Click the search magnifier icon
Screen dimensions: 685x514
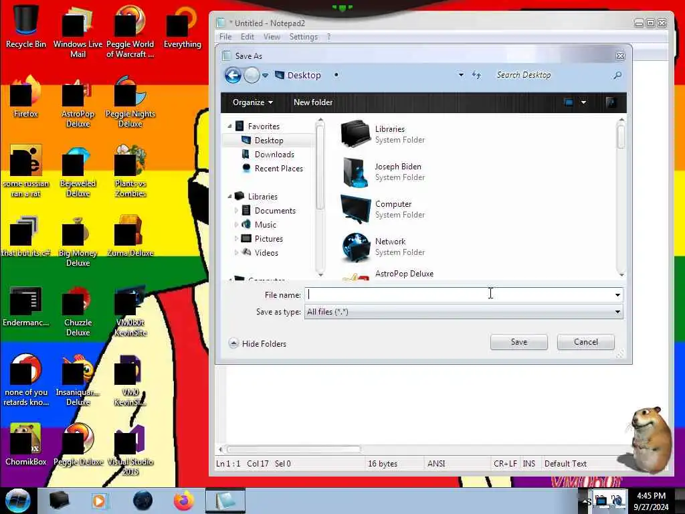coord(617,75)
